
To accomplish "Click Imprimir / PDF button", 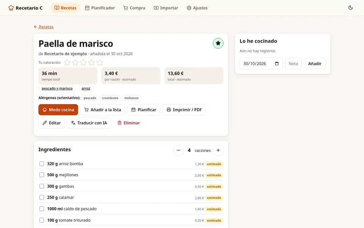I will point(184,109).
